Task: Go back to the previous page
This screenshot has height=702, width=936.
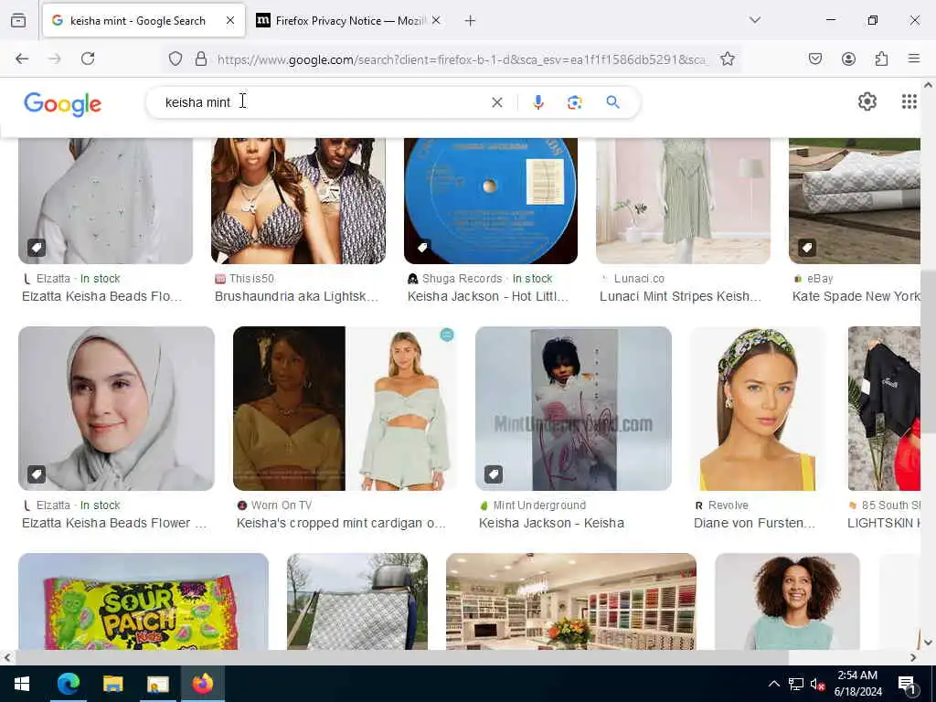Action: [x=22, y=58]
